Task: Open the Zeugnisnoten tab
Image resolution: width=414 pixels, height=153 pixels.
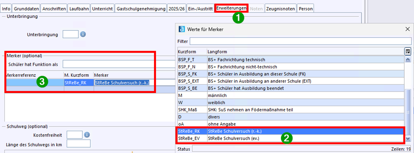Action: tap(280, 9)
